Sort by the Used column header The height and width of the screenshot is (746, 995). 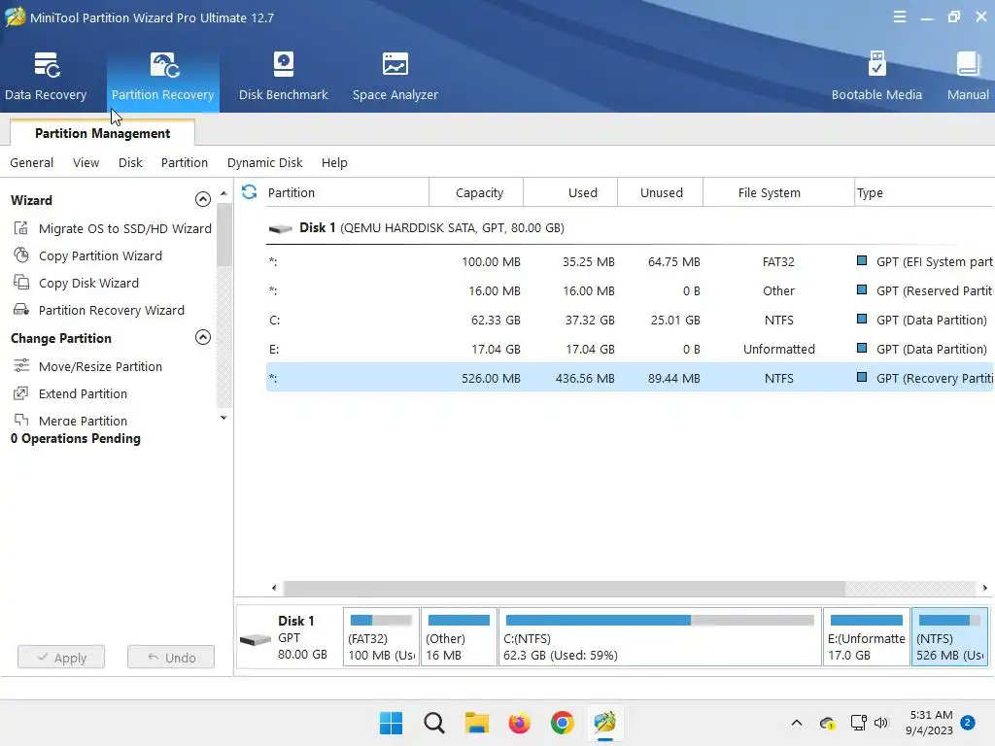click(569, 192)
